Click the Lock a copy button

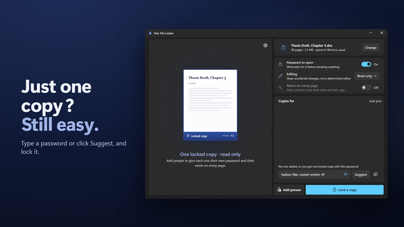(345, 190)
